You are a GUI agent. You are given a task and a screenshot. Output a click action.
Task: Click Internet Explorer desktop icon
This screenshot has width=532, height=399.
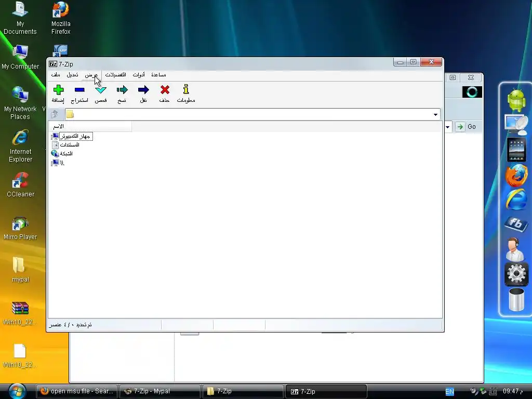point(20,146)
